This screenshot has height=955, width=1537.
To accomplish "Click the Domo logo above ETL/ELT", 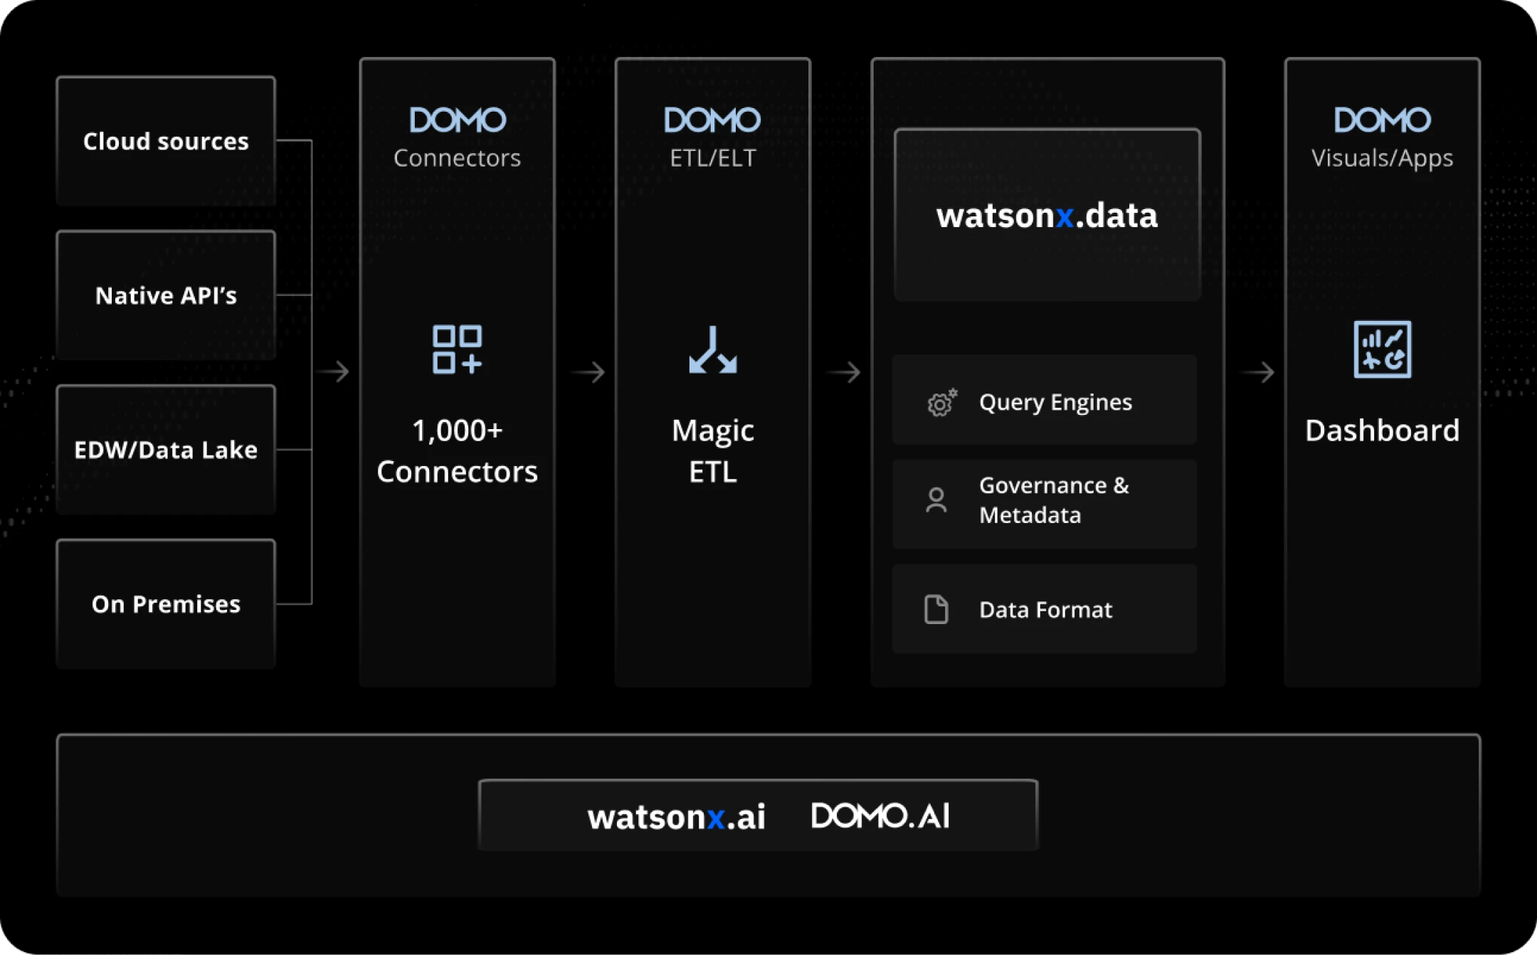I will point(712,120).
